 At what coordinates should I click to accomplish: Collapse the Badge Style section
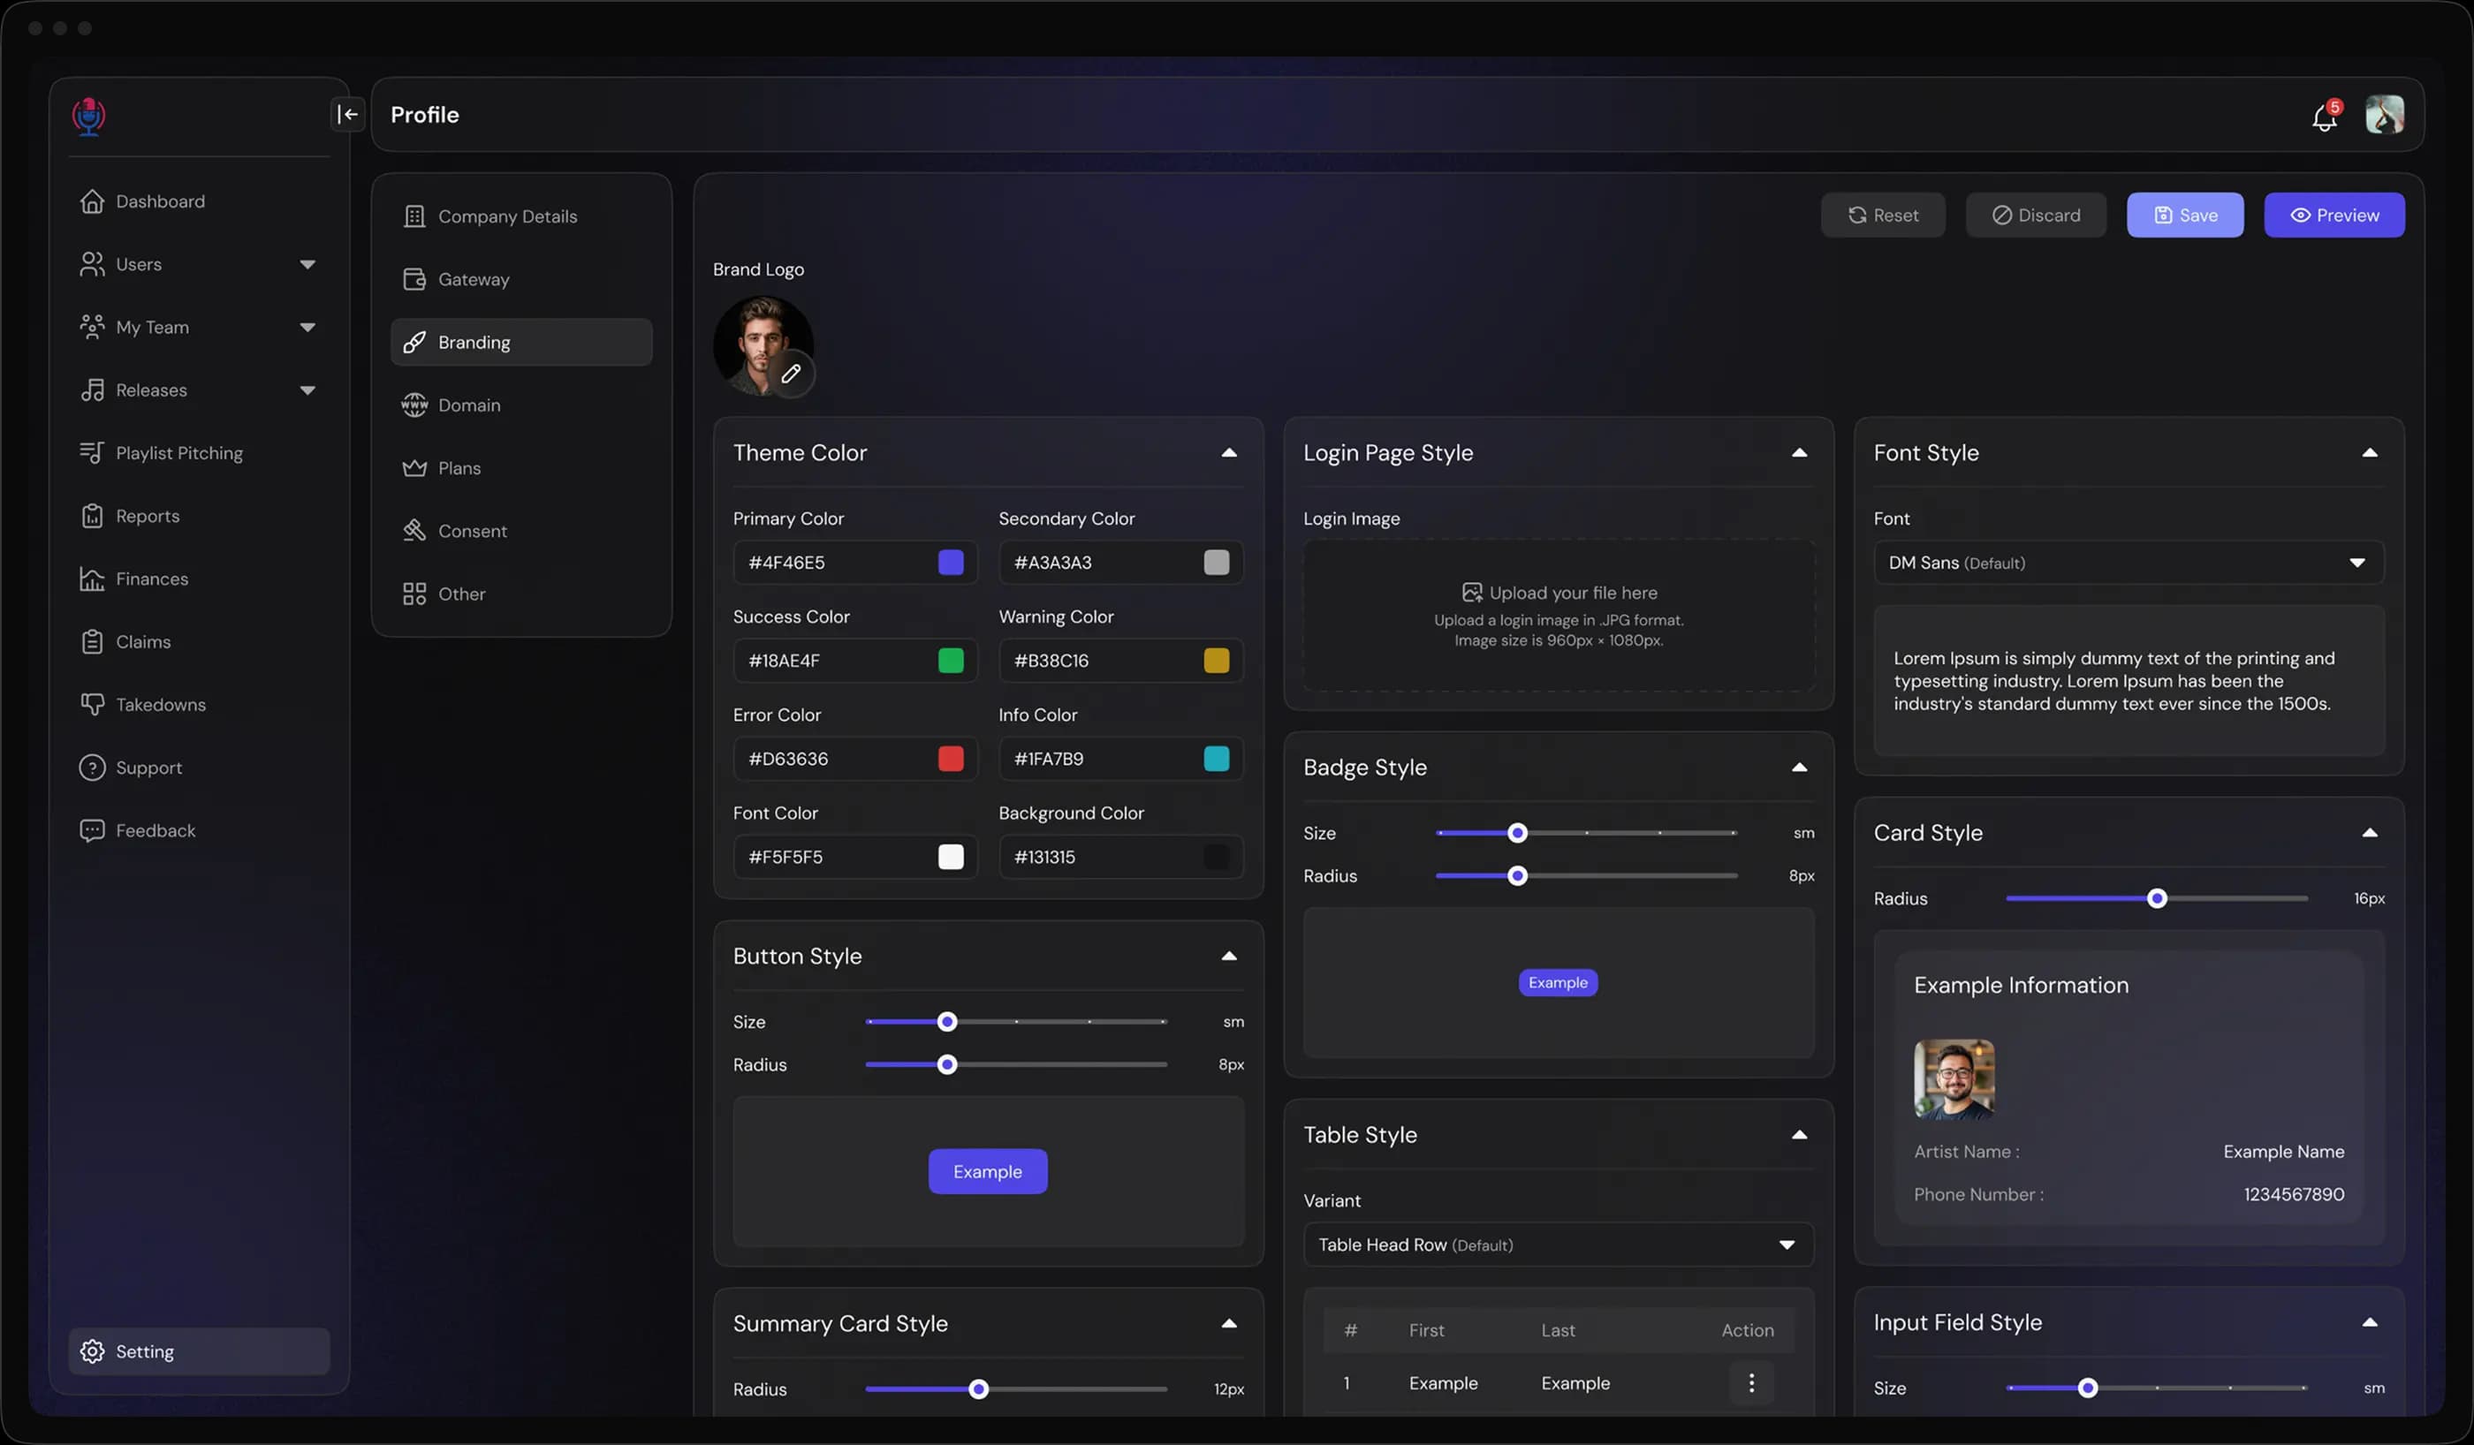tap(1799, 767)
